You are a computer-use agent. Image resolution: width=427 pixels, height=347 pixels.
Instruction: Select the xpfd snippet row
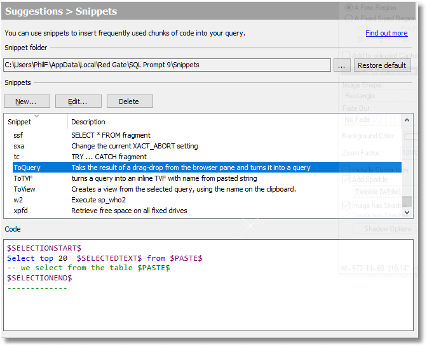point(207,211)
